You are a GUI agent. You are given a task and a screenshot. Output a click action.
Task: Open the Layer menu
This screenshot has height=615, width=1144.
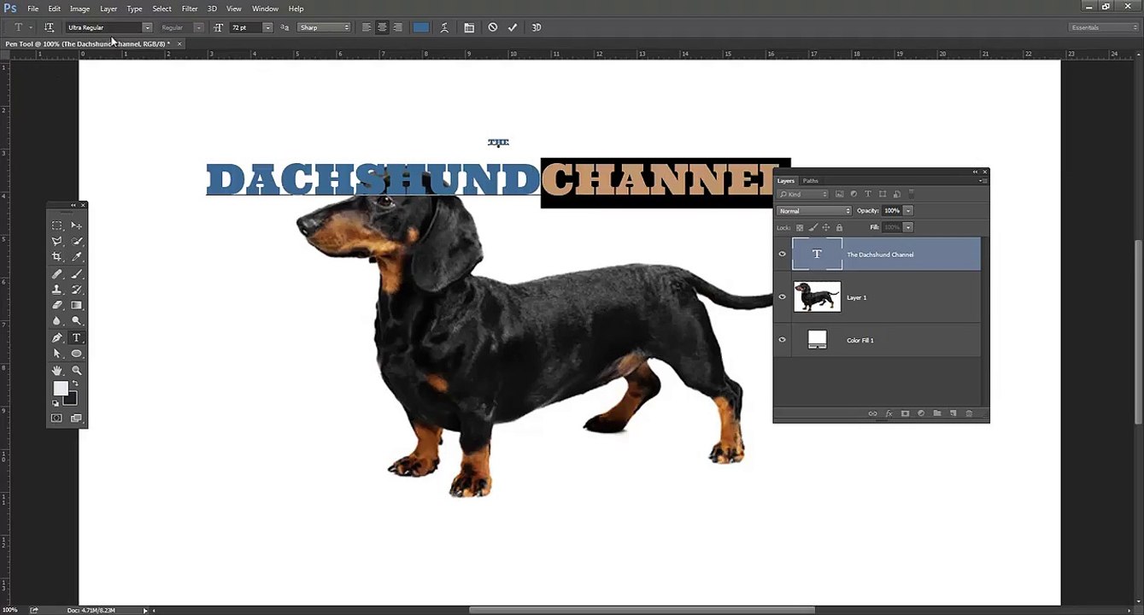coord(109,9)
